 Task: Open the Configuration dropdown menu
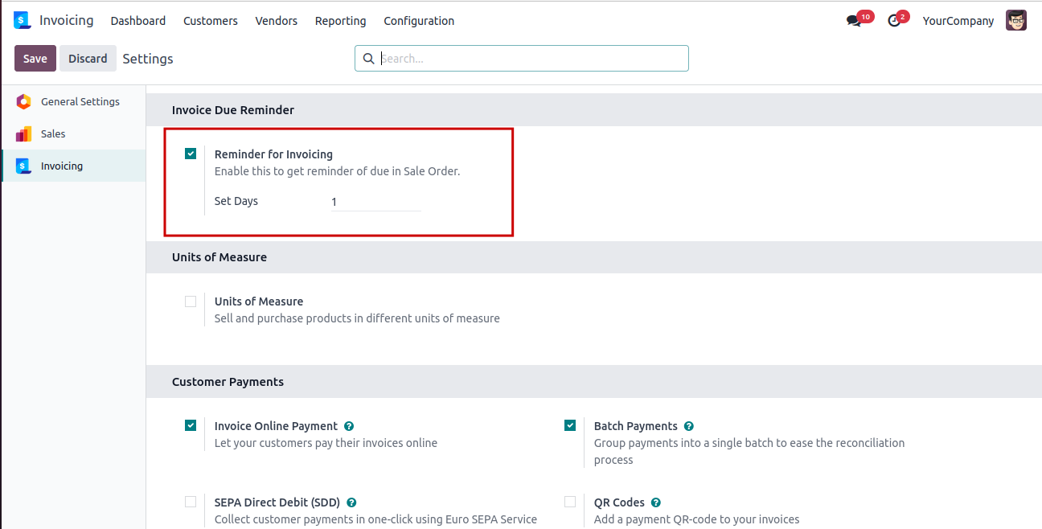[x=419, y=21]
